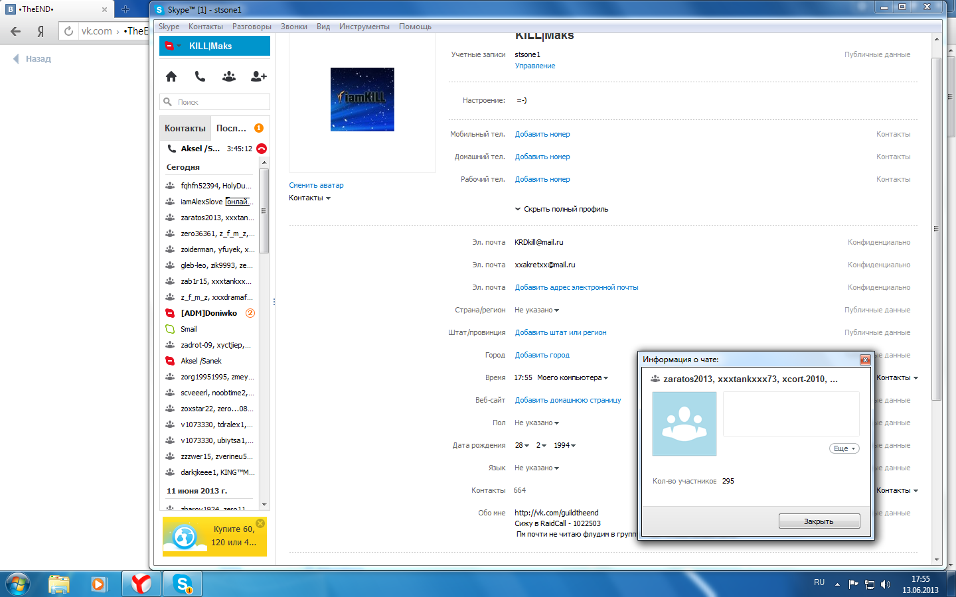Screen dimensions: 956x597
Task: Open time 'Моего компьютера' dropdown
Action: click(572, 377)
